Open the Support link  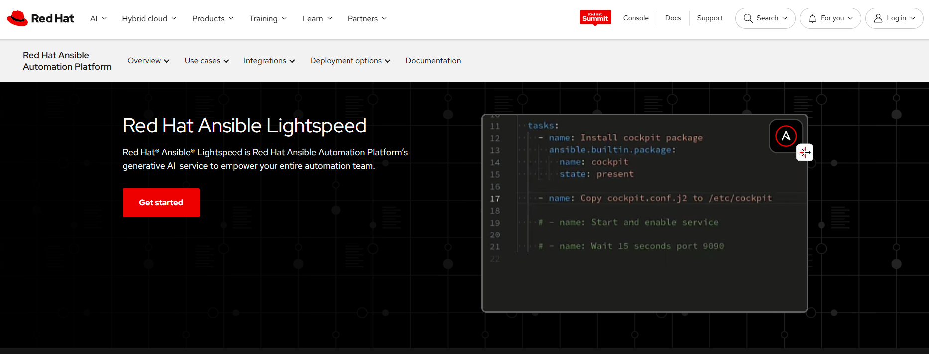(x=710, y=18)
